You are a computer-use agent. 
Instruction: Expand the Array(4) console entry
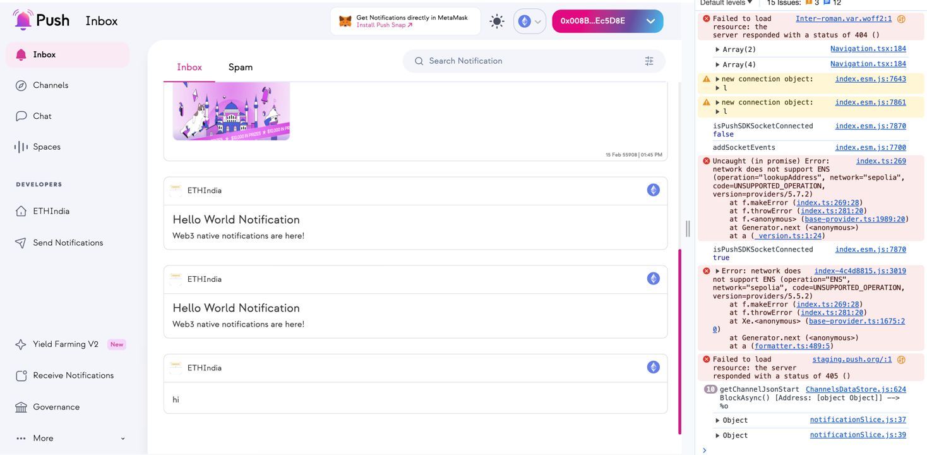(x=717, y=64)
